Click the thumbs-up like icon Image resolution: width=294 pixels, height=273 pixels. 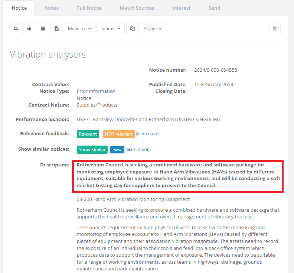29,29
